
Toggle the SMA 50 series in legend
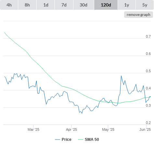88,140
